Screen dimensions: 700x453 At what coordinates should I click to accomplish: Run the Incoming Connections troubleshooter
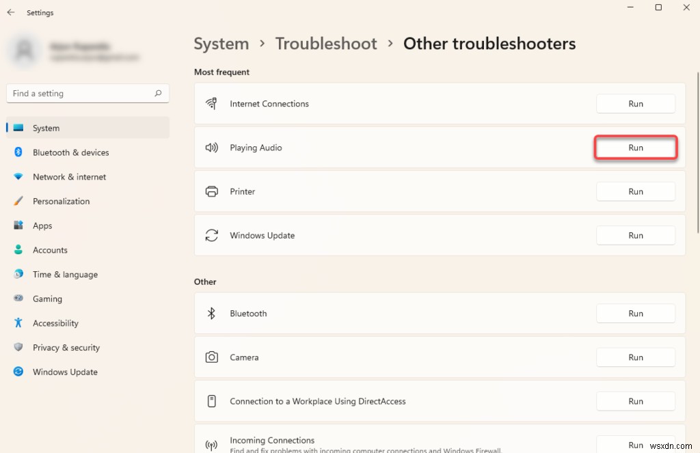tap(635, 444)
